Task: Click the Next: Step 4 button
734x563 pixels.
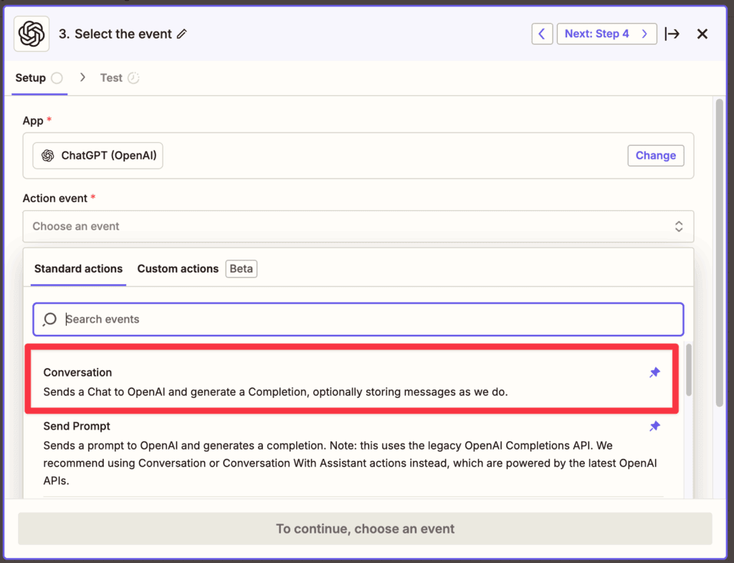Action: (606, 34)
